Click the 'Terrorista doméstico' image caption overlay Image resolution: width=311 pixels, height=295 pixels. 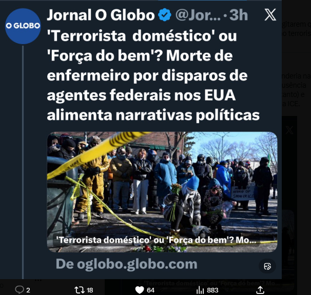pos(157,240)
